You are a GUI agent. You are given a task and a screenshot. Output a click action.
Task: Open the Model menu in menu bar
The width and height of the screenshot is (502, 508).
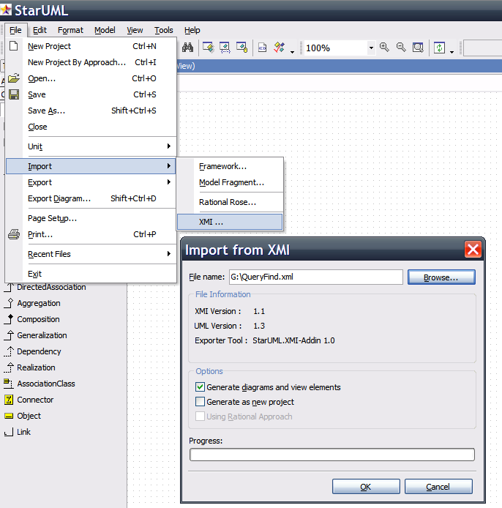coord(105,30)
